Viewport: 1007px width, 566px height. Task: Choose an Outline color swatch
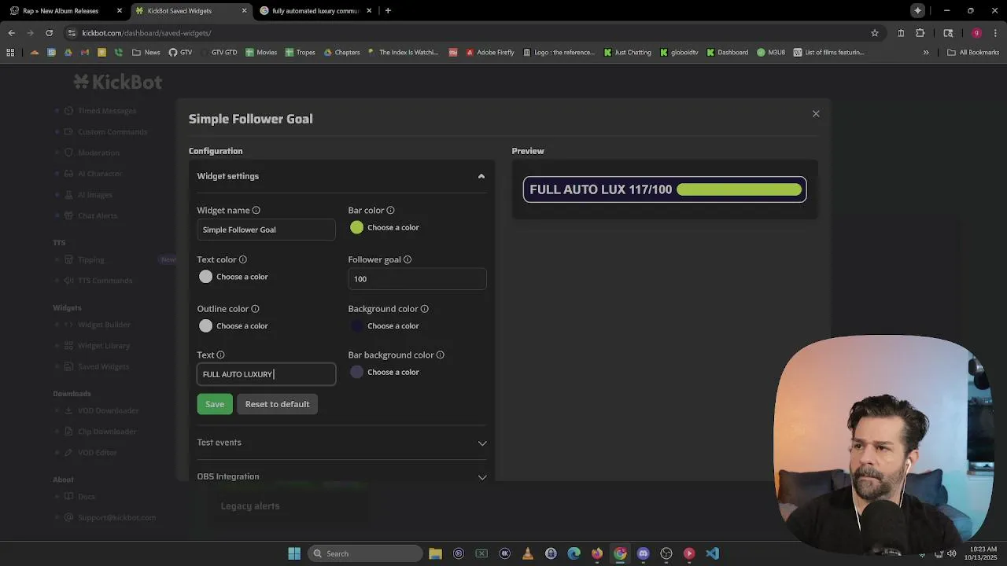click(x=206, y=326)
